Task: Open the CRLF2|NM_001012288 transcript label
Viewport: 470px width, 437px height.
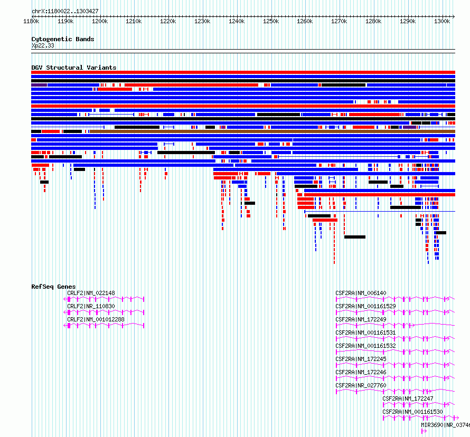Action: (x=96, y=319)
